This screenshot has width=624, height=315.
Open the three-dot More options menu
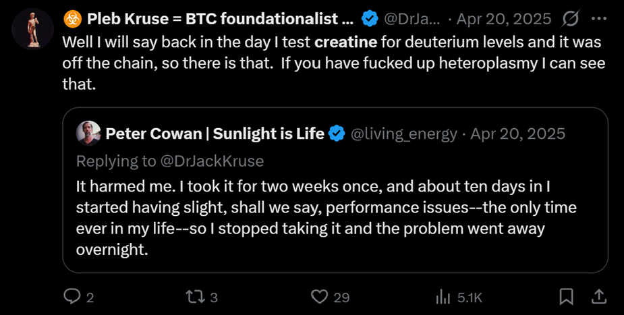tap(598, 18)
